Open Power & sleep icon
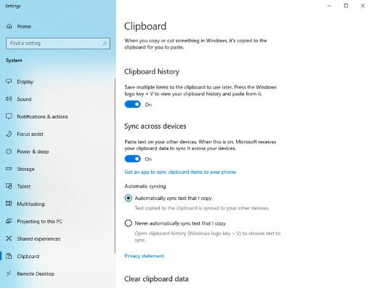 coord(9,151)
